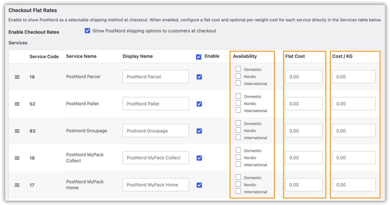390x205 pixels.
Task: Select service code 17 cell
Action: tap(32, 185)
